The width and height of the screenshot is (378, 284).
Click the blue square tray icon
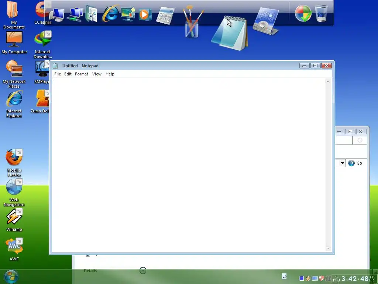[301, 278]
